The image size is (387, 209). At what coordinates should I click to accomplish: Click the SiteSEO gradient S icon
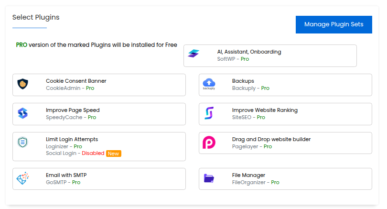pyautogui.click(x=209, y=113)
